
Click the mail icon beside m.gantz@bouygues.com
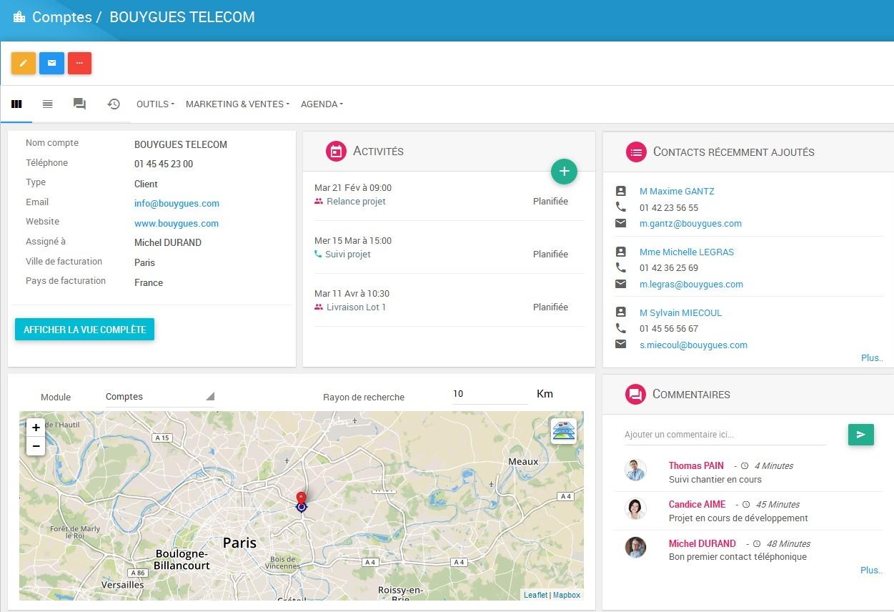click(x=621, y=223)
